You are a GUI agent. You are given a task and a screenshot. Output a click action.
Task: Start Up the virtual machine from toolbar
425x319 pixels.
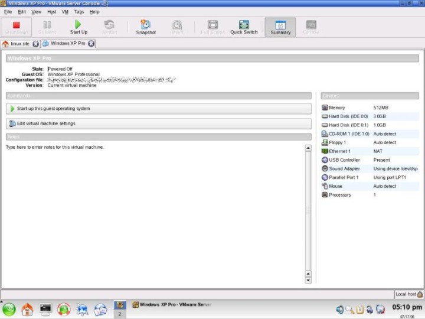[79, 27]
